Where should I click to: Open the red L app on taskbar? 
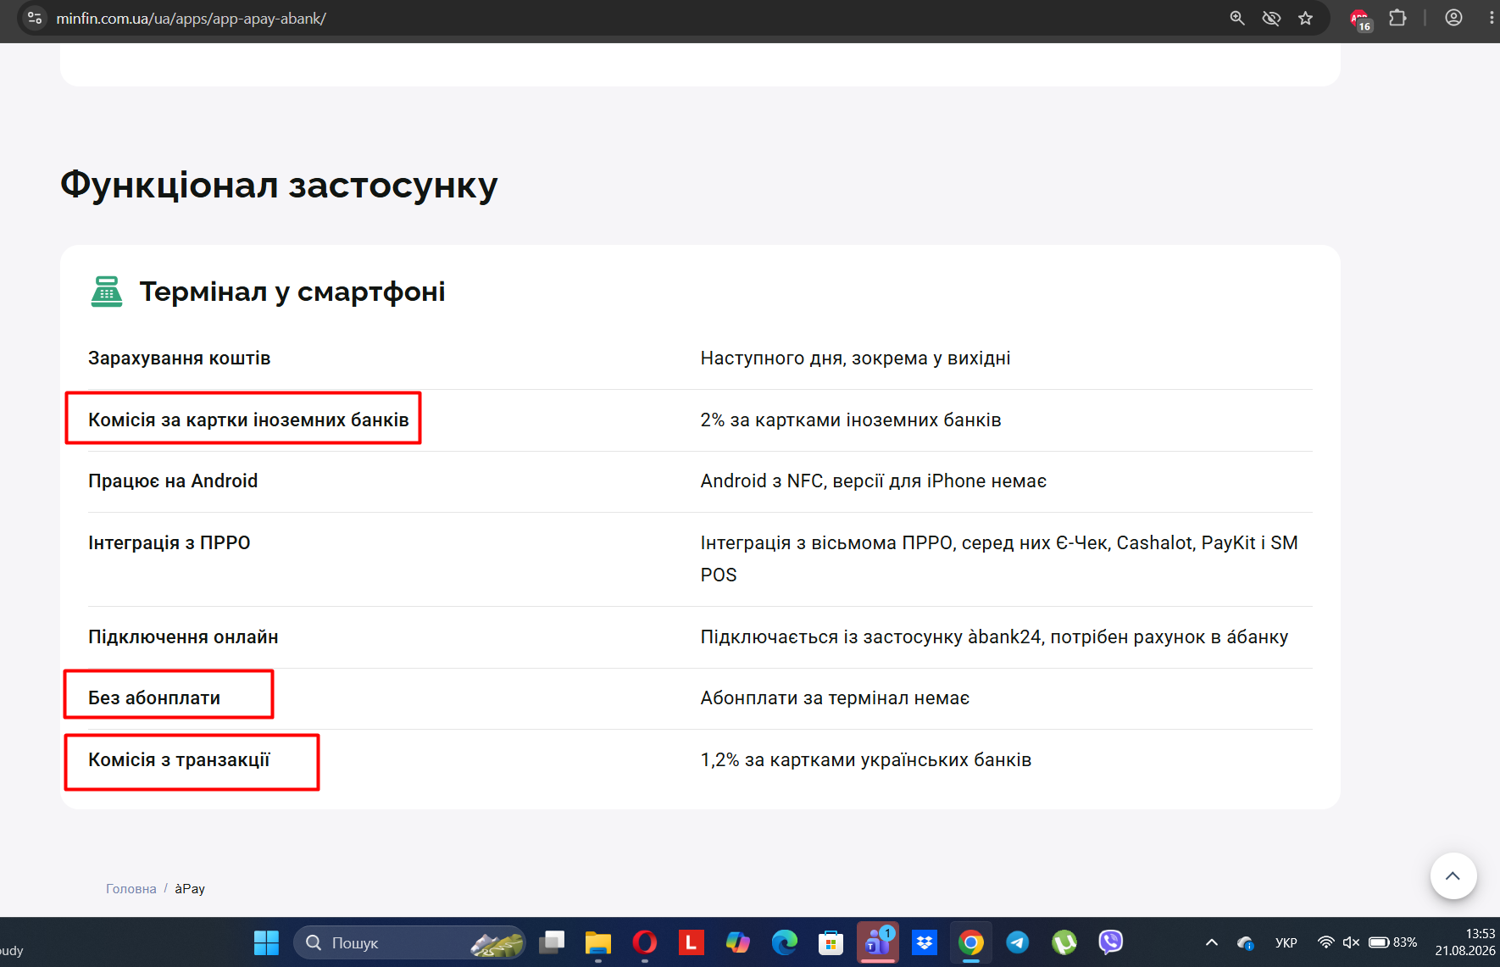[x=692, y=942]
